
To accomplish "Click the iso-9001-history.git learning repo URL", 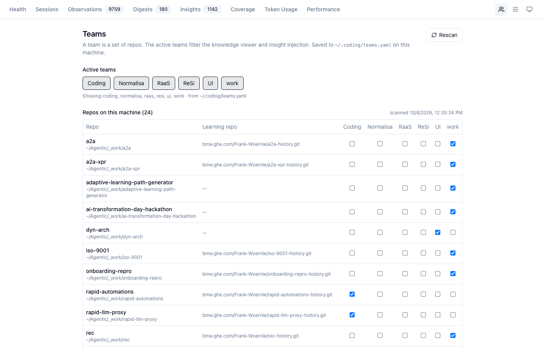I will click(x=257, y=254).
